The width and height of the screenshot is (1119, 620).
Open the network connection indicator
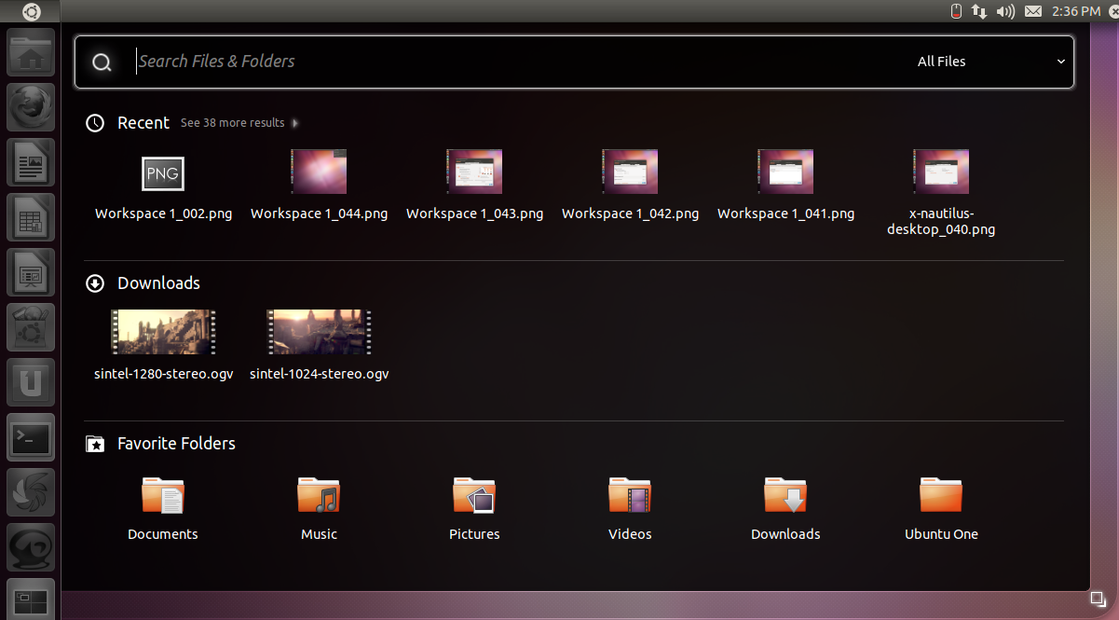click(x=979, y=11)
